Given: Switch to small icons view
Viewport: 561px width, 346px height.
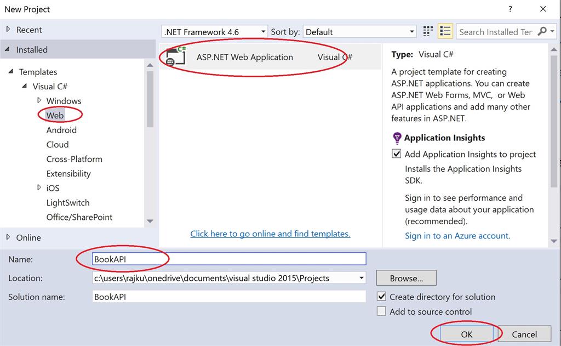Looking at the screenshot, I should pos(428,31).
